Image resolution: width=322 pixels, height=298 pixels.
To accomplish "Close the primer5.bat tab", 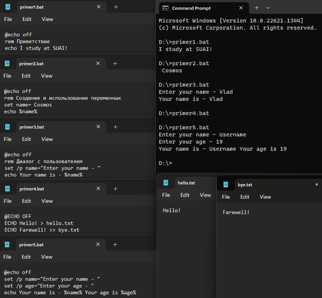I will 98,244.
